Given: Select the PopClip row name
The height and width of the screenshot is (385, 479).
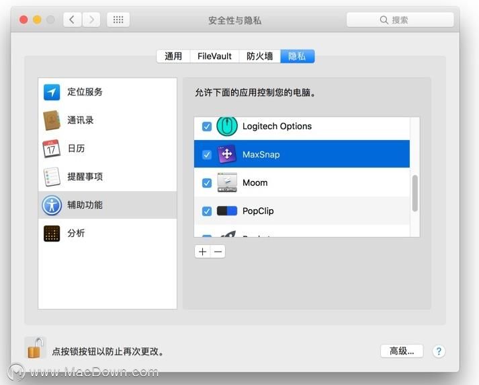Looking at the screenshot, I should tap(258, 211).
